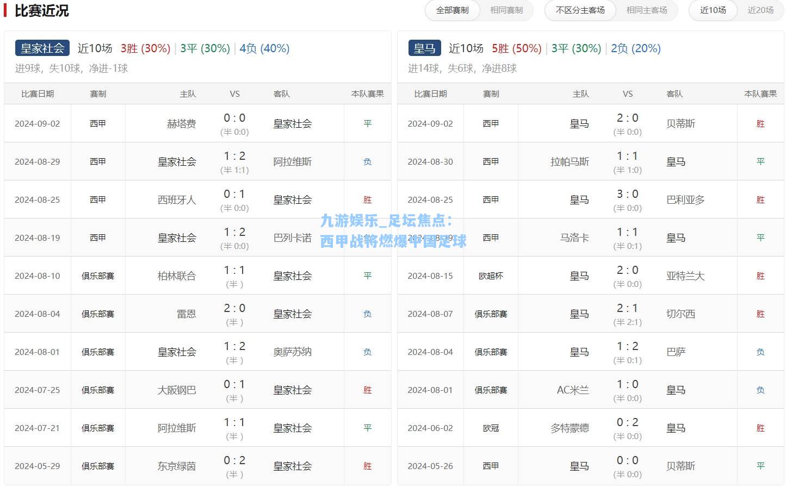The width and height of the screenshot is (786, 487).
Task: Select the 全部赛制 filter
Action: click(x=452, y=10)
